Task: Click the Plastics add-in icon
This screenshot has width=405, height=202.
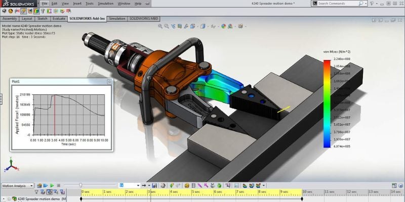Action: pos(62,11)
